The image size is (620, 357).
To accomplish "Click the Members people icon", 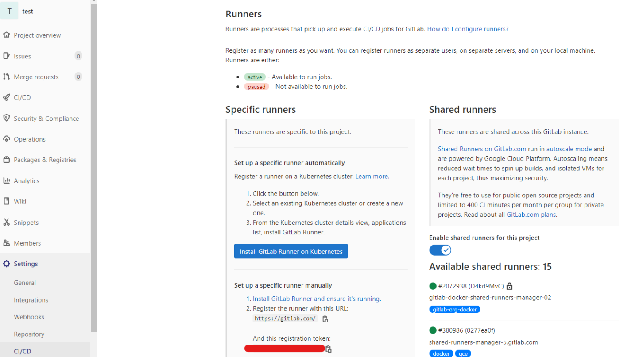I will [6, 243].
